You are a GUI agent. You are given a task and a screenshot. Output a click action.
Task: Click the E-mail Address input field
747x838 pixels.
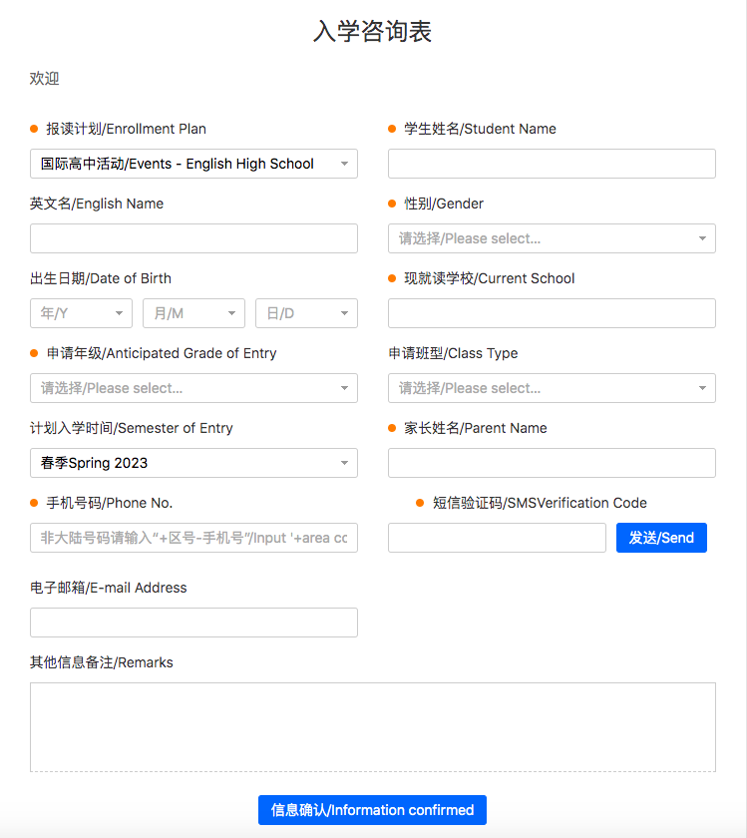193,623
